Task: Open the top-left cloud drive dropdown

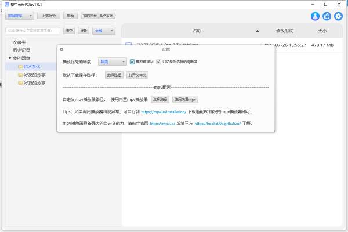Action: tap(20, 16)
